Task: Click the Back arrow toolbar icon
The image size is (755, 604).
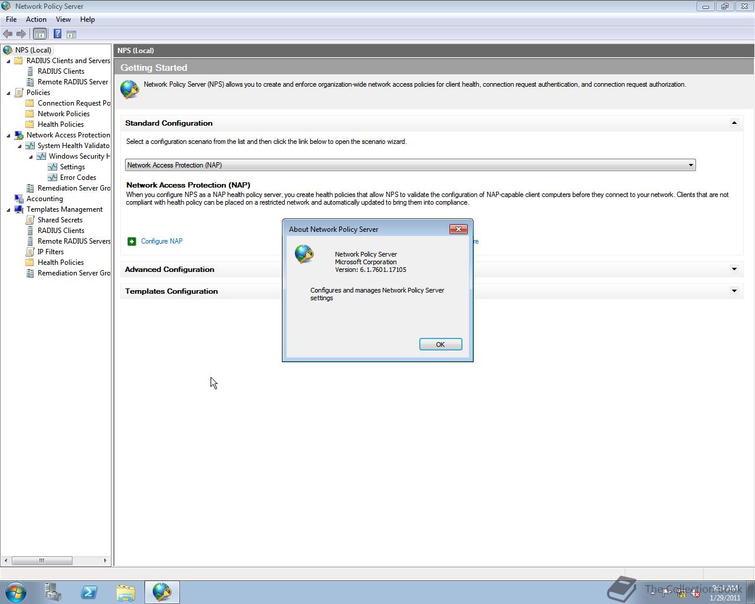Action: (8, 34)
